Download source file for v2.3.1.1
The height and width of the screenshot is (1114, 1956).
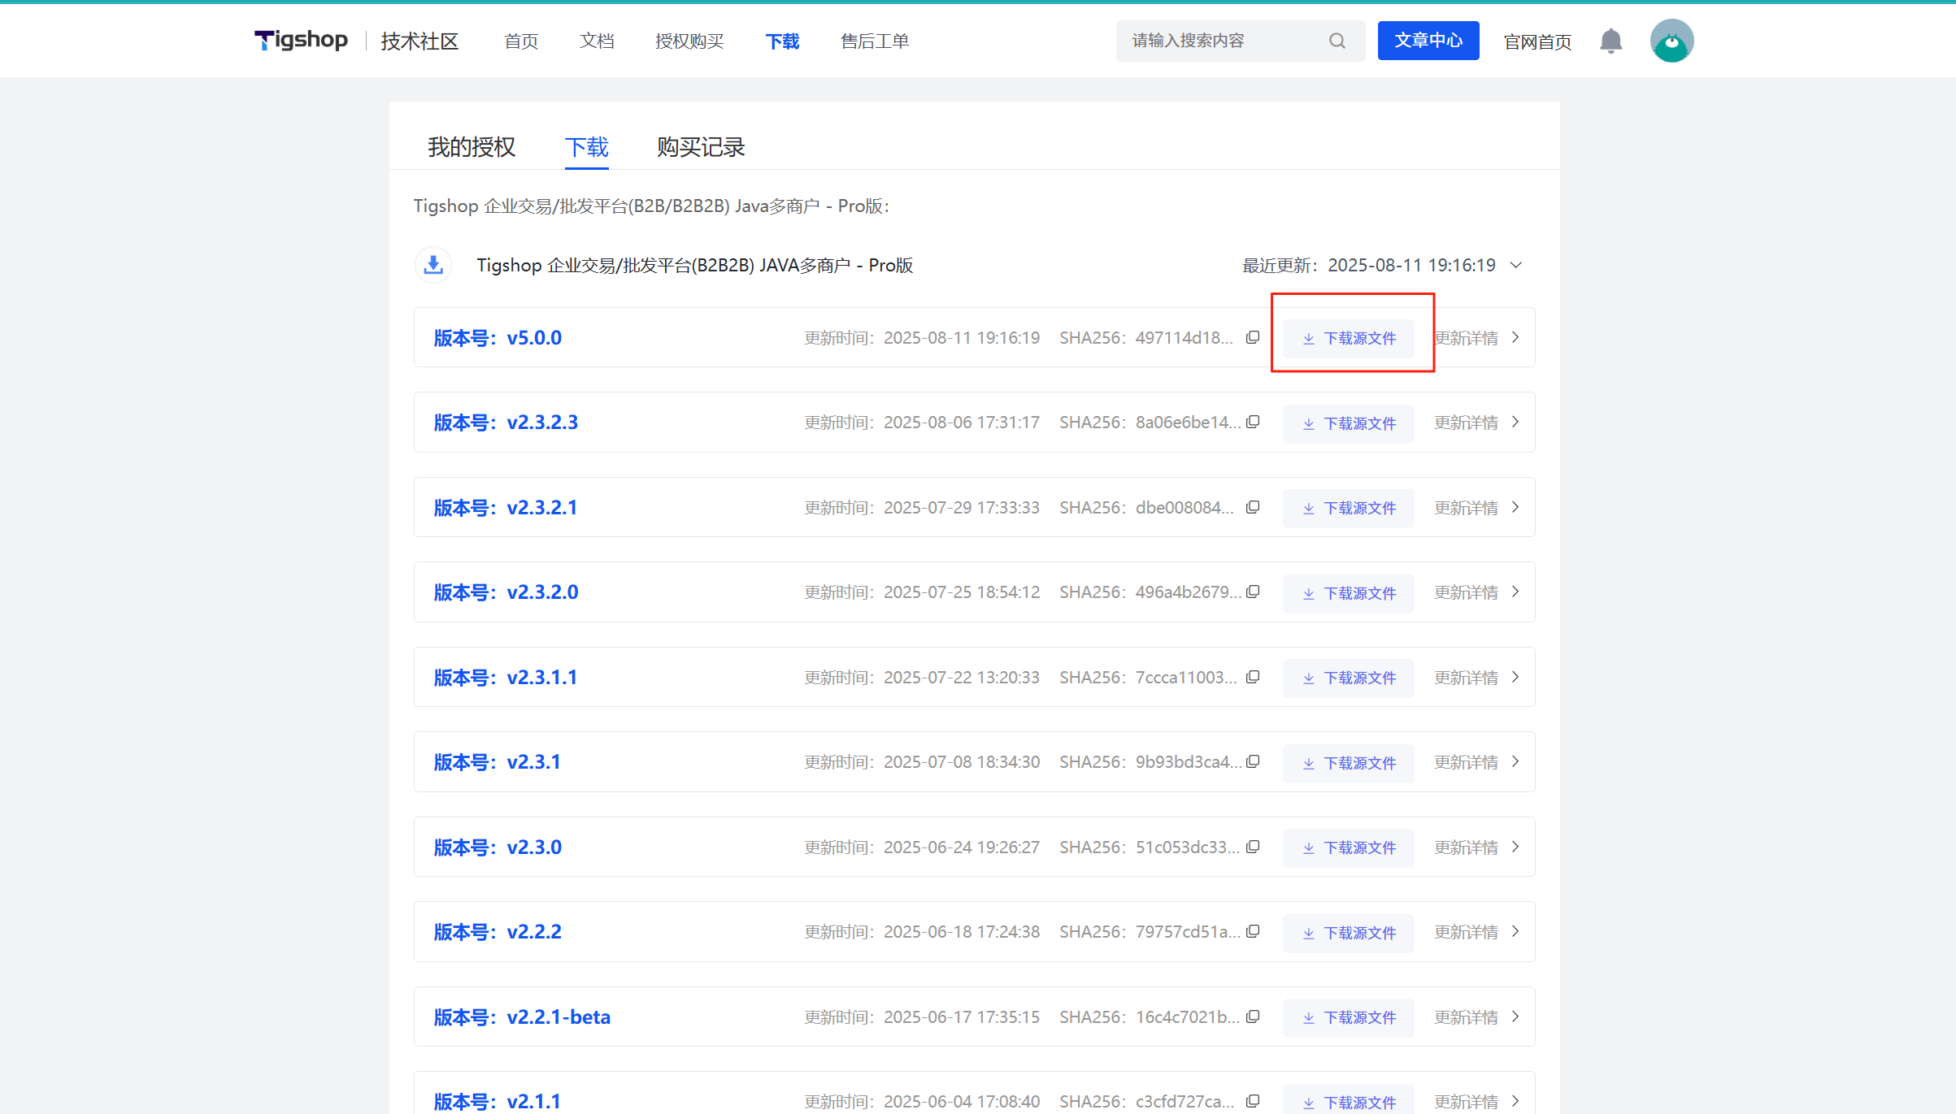1348,678
